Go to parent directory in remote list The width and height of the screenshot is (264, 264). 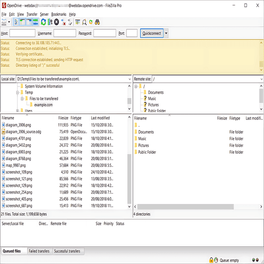137,125
